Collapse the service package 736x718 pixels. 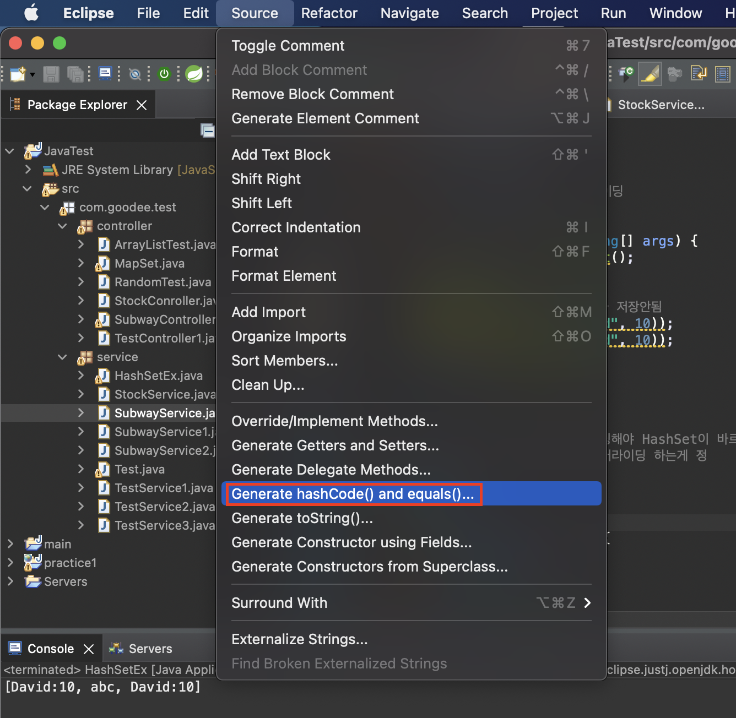[63, 357]
